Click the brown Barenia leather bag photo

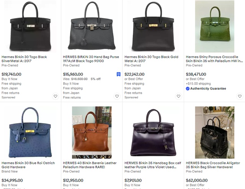point(92,132)
